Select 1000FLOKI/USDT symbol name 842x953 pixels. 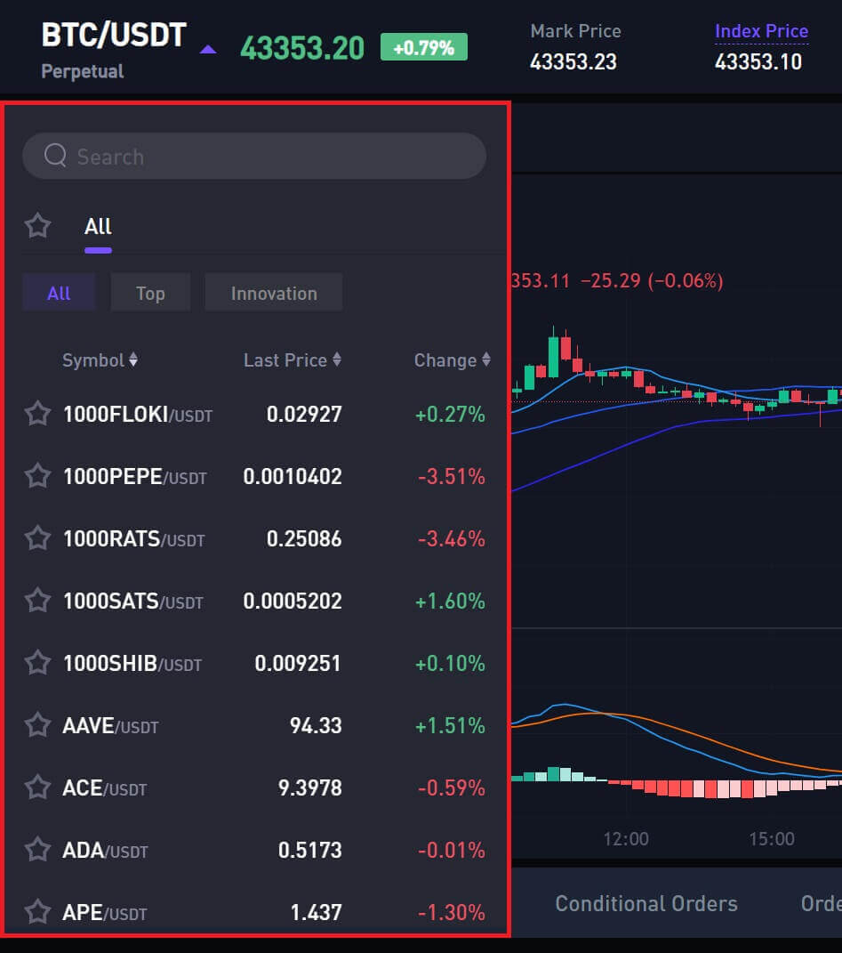[138, 415]
